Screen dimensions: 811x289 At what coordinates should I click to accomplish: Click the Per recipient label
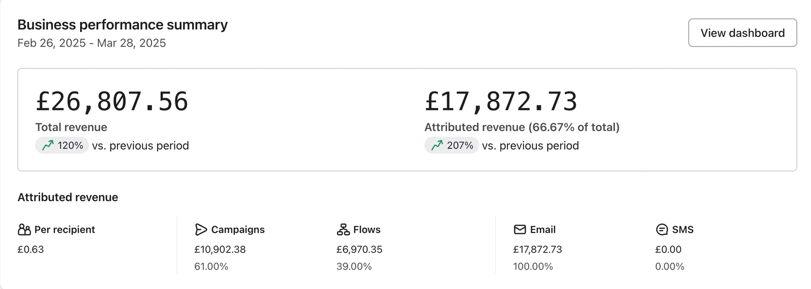[x=64, y=230]
